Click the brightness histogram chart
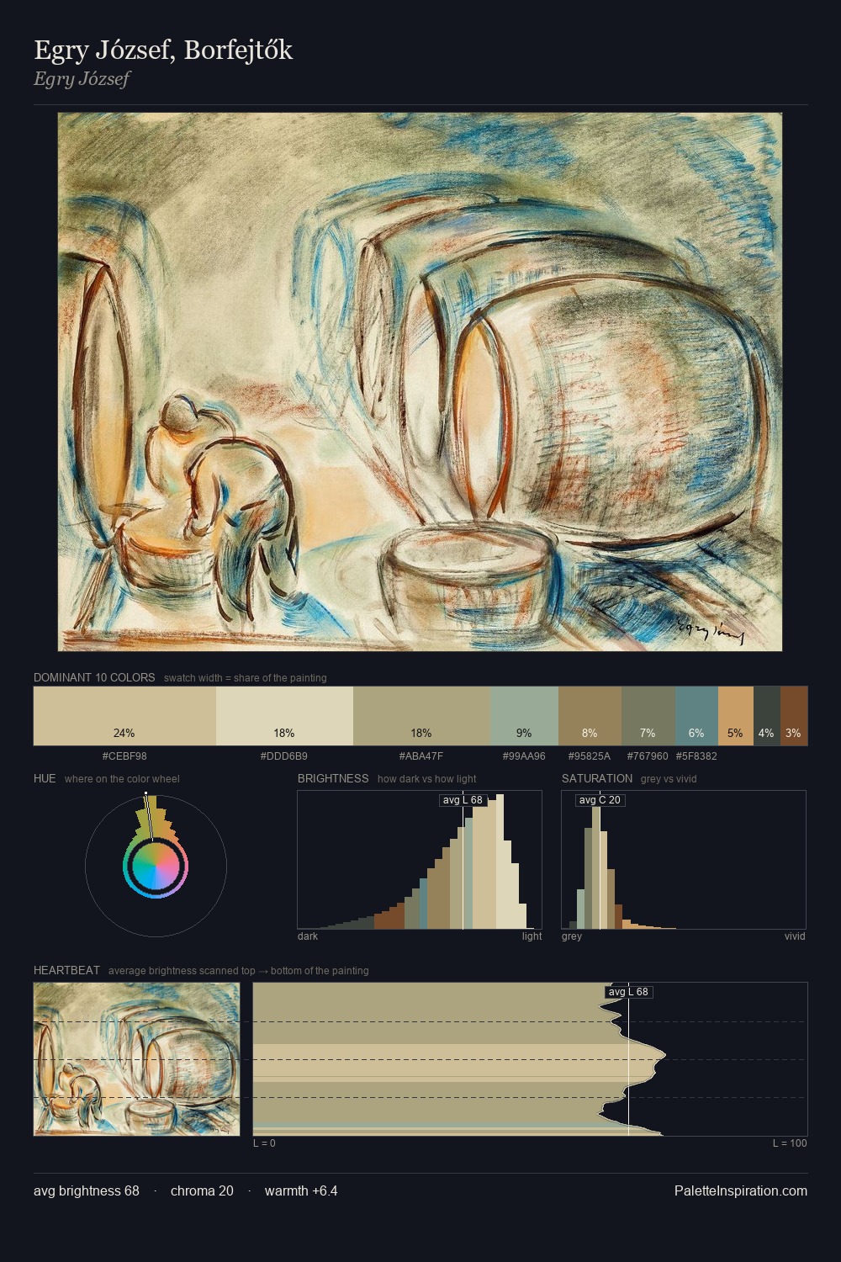This screenshot has height=1262, width=841. [x=420, y=860]
